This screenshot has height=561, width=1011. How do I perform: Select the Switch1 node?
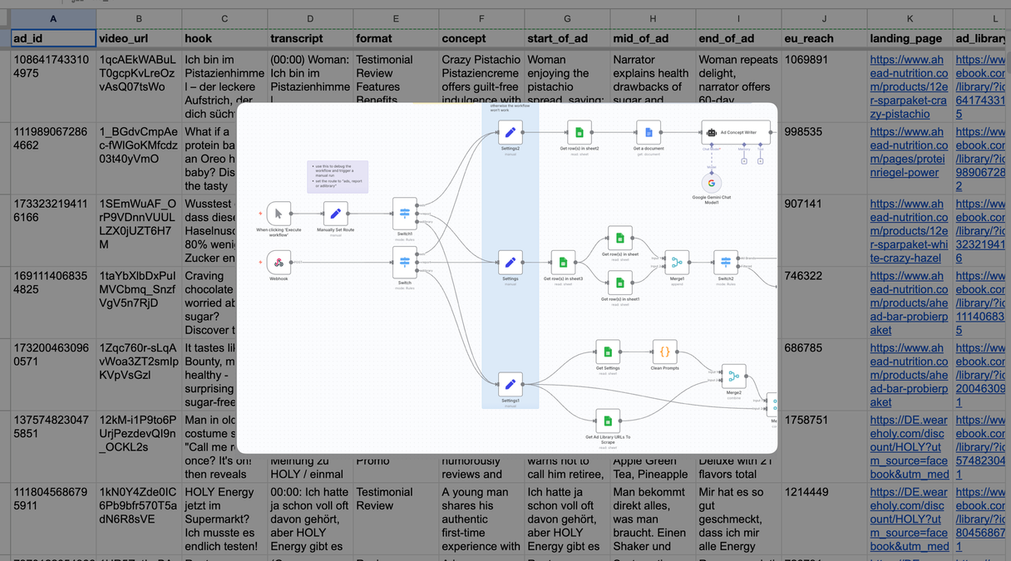(x=405, y=214)
